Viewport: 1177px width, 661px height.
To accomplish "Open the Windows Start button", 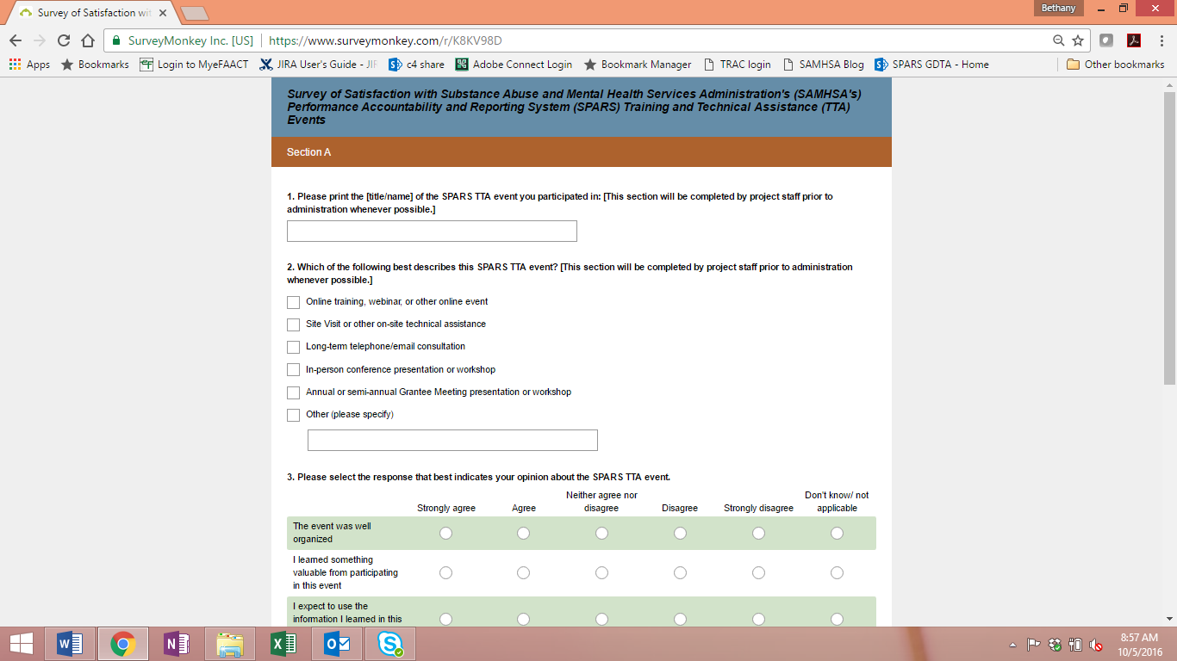I will (x=22, y=644).
